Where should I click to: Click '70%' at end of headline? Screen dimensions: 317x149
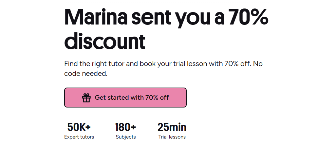pos(249,17)
